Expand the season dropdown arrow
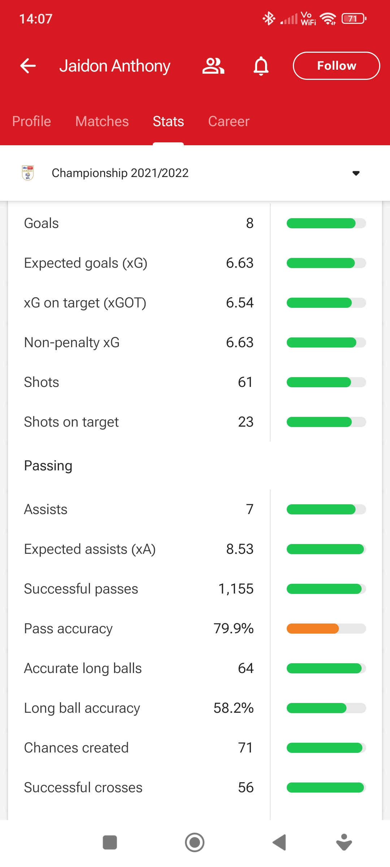The width and height of the screenshot is (390, 867). pyautogui.click(x=356, y=173)
